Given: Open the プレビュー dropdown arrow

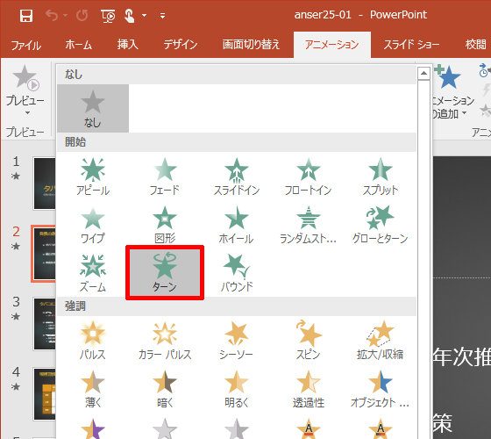Looking at the screenshot, I should point(27,113).
